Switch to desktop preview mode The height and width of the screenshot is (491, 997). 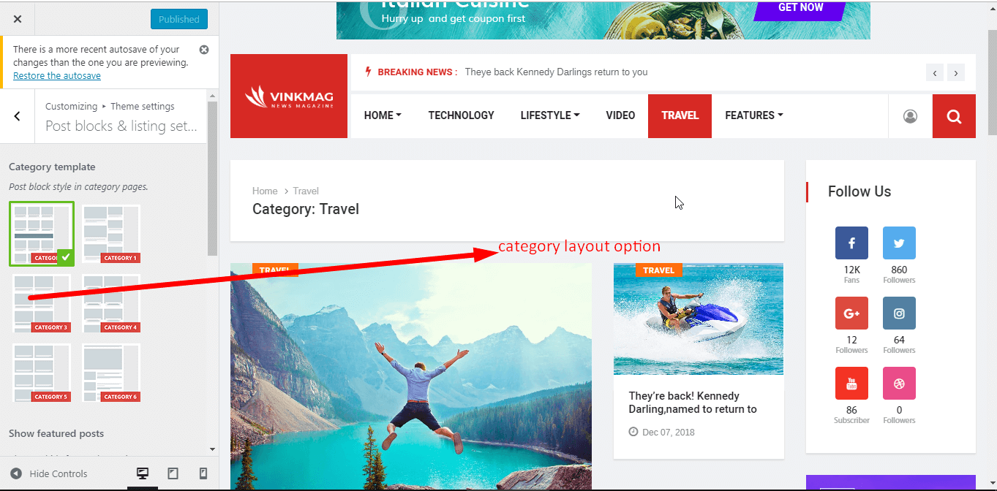pyautogui.click(x=143, y=473)
